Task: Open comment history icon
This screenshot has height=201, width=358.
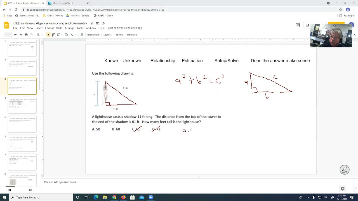Action: pyautogui.click(x=298, y=25)
